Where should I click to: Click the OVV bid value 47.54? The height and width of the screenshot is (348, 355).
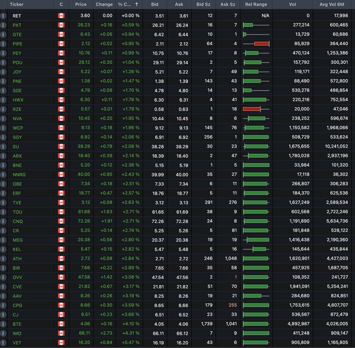point(158,277)
